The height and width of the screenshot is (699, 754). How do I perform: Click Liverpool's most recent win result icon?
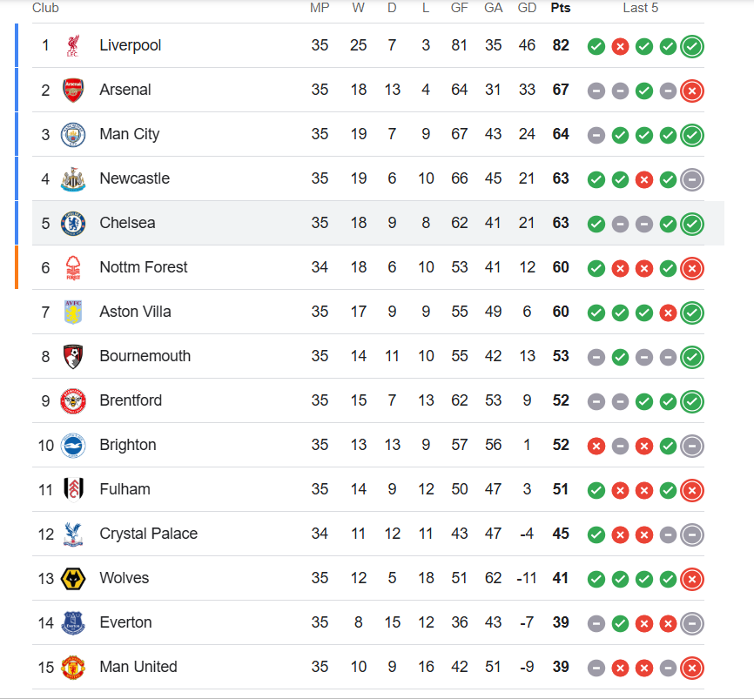[692, 47]
